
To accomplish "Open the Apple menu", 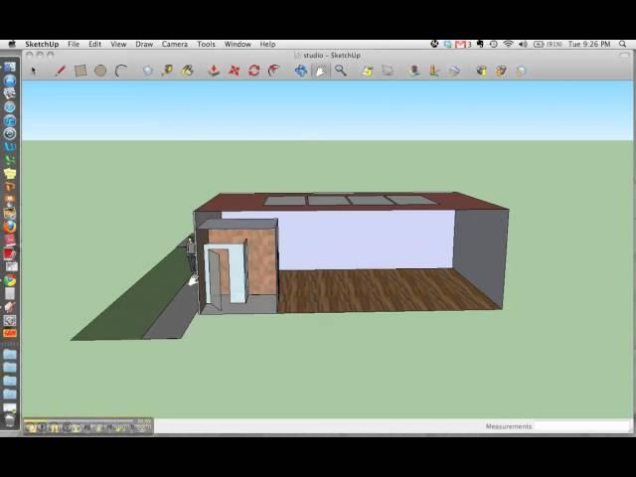I will tap(12, 44).
